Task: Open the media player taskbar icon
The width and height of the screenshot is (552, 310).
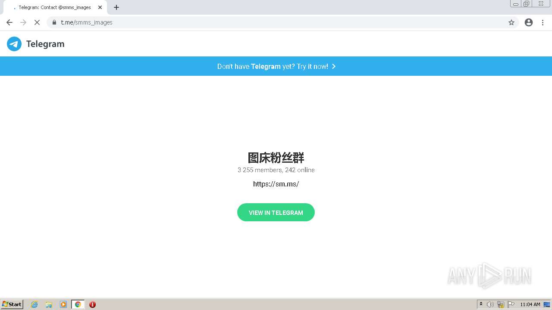Action: click(x=63, y=304)
